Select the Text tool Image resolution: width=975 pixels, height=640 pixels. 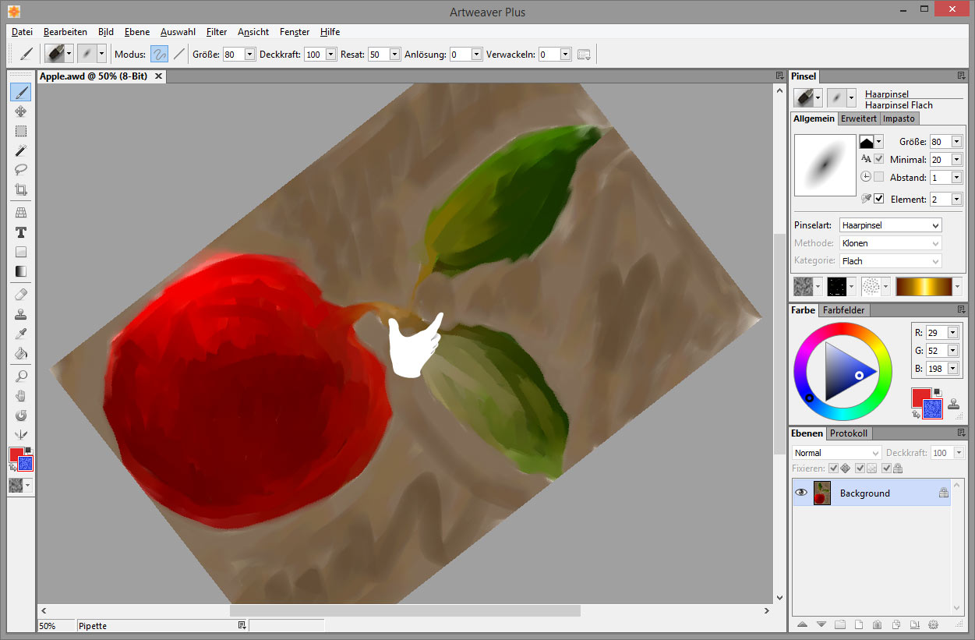[x=21, y=232]
